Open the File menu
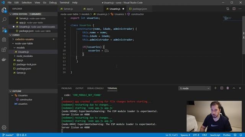245x137 pixels. tap(9, 3)
